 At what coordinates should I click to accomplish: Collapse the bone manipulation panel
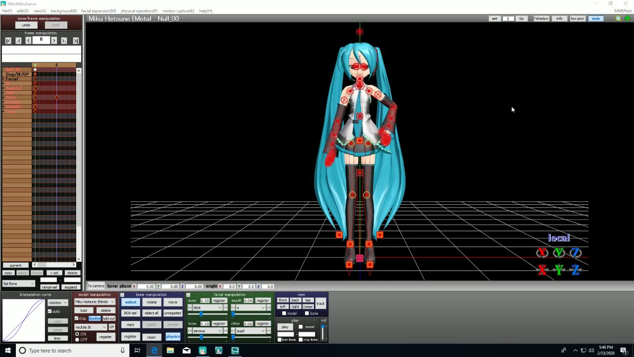(x=122, y=295)
